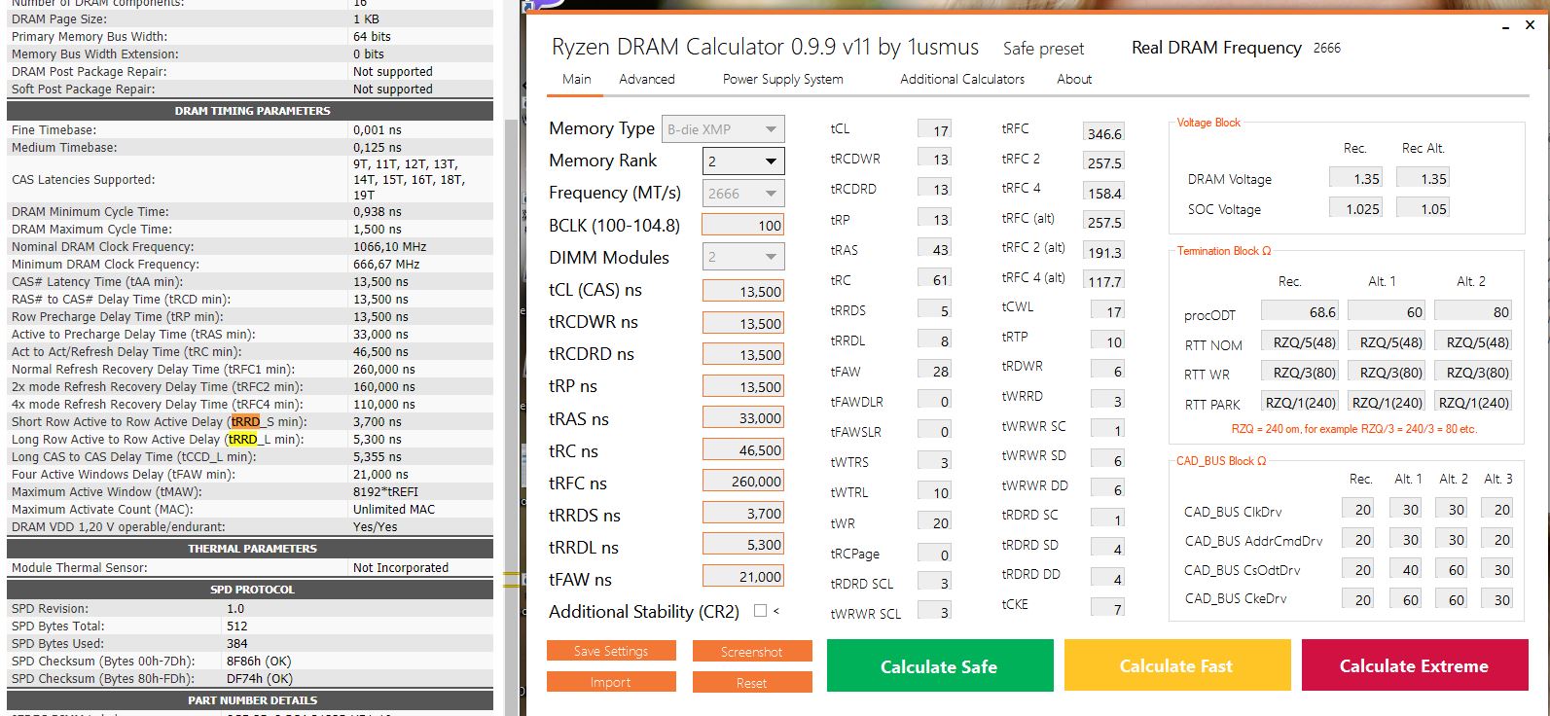Click the RTT PARK recommended value RZQ/1(240)
Screen dimensions: 1550x716
coord(1300,402)
